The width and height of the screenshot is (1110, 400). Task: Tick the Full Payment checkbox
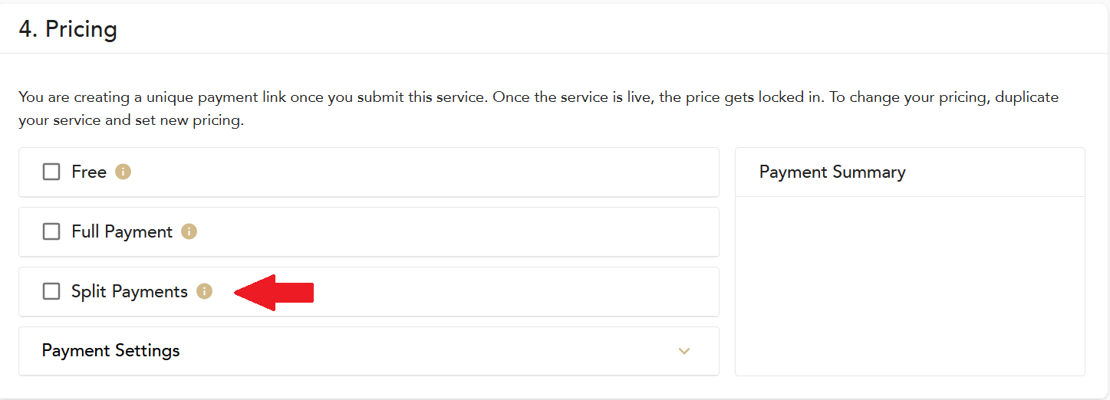(51, 231)
